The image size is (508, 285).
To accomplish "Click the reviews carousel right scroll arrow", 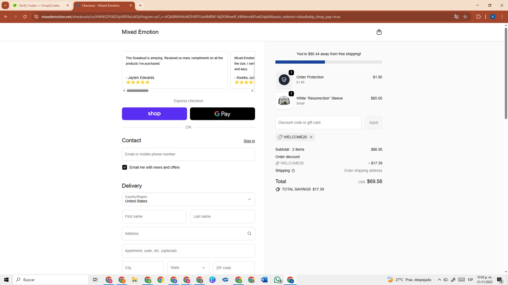I will (252, 91).
